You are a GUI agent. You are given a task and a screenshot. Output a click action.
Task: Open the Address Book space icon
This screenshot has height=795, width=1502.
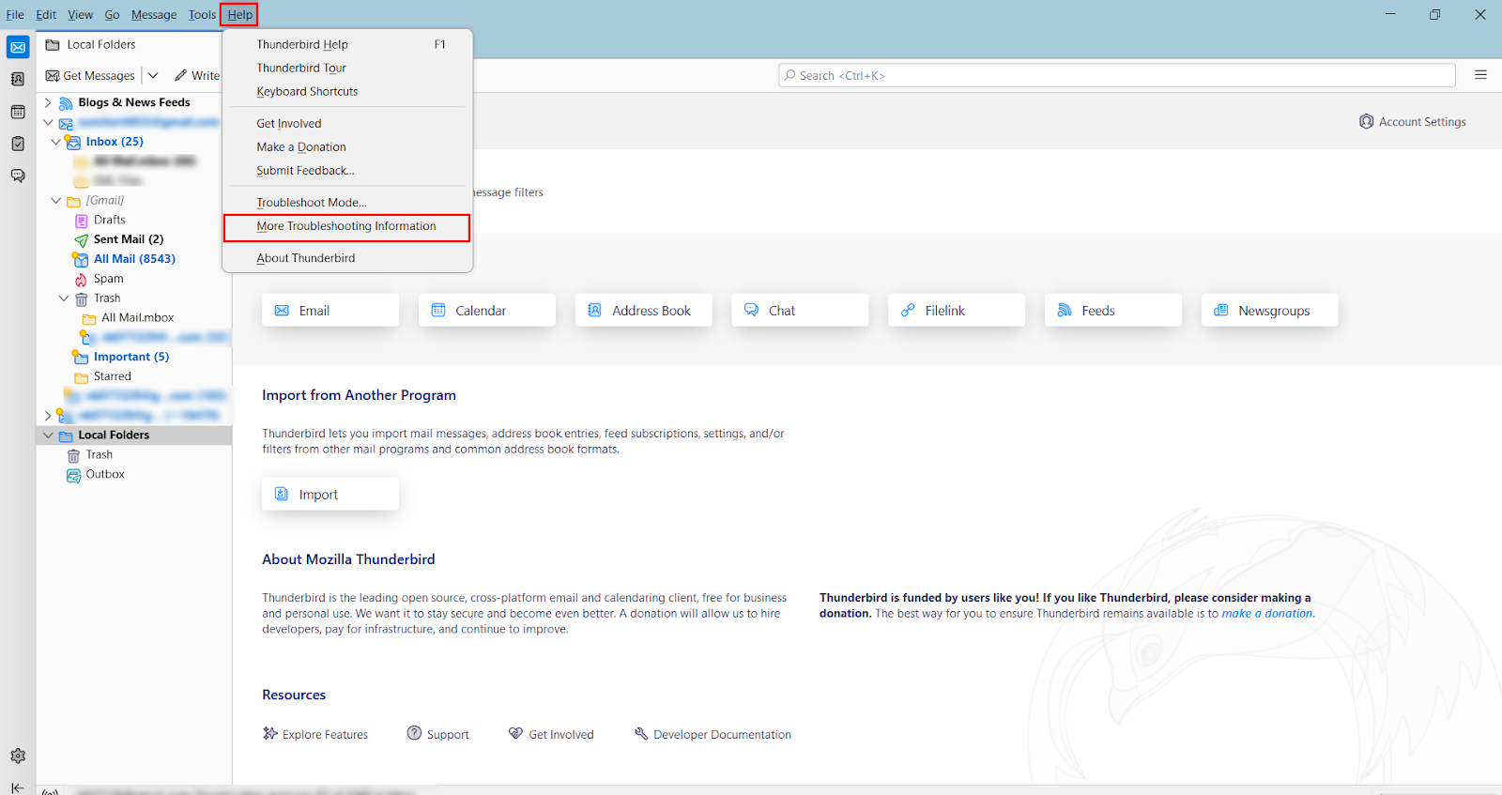(x=18, y=79)
